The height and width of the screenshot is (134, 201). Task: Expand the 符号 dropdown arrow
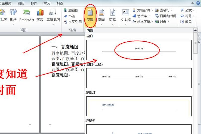(194, 16)
